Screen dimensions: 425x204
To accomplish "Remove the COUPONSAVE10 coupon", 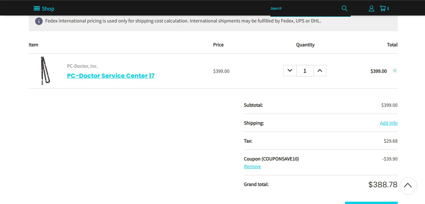I will point(252,166).
